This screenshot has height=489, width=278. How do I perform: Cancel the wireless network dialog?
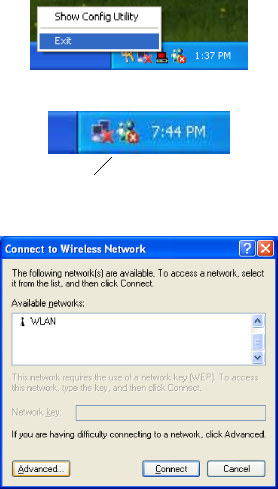click(x=236, y=469)
